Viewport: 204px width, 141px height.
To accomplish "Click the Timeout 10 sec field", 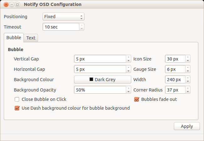I will [x=61, y=27].
